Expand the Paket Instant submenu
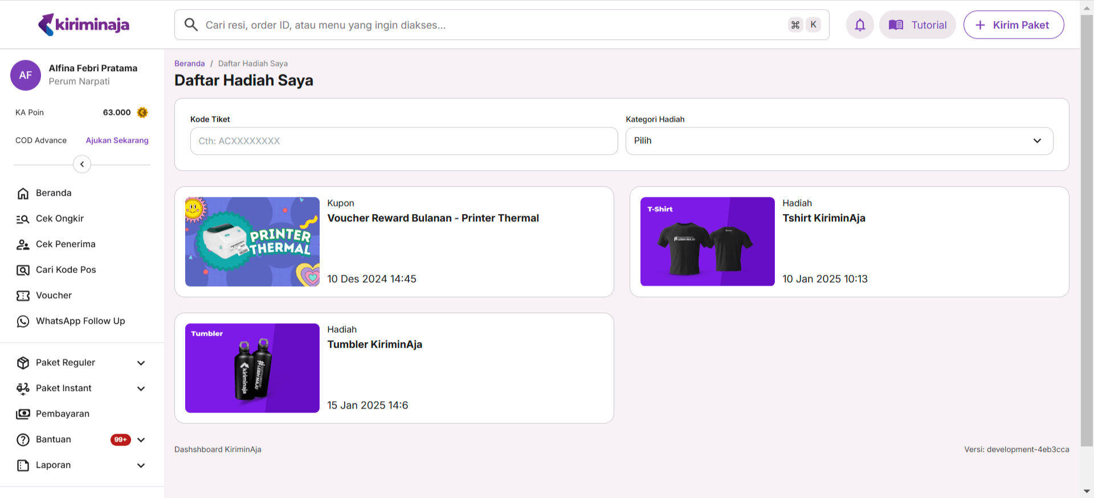The height and width of the screenshot is (498, 1094). click(141, 389)
